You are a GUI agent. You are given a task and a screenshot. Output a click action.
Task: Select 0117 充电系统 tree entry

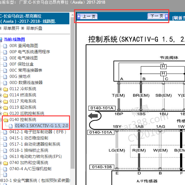pyautogui.click(x=23, y=101)
